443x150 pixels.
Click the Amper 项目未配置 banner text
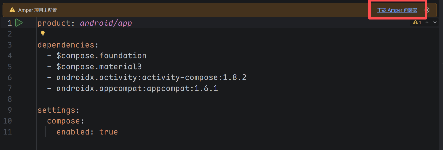pyautogui.click(x=38, y=10)
